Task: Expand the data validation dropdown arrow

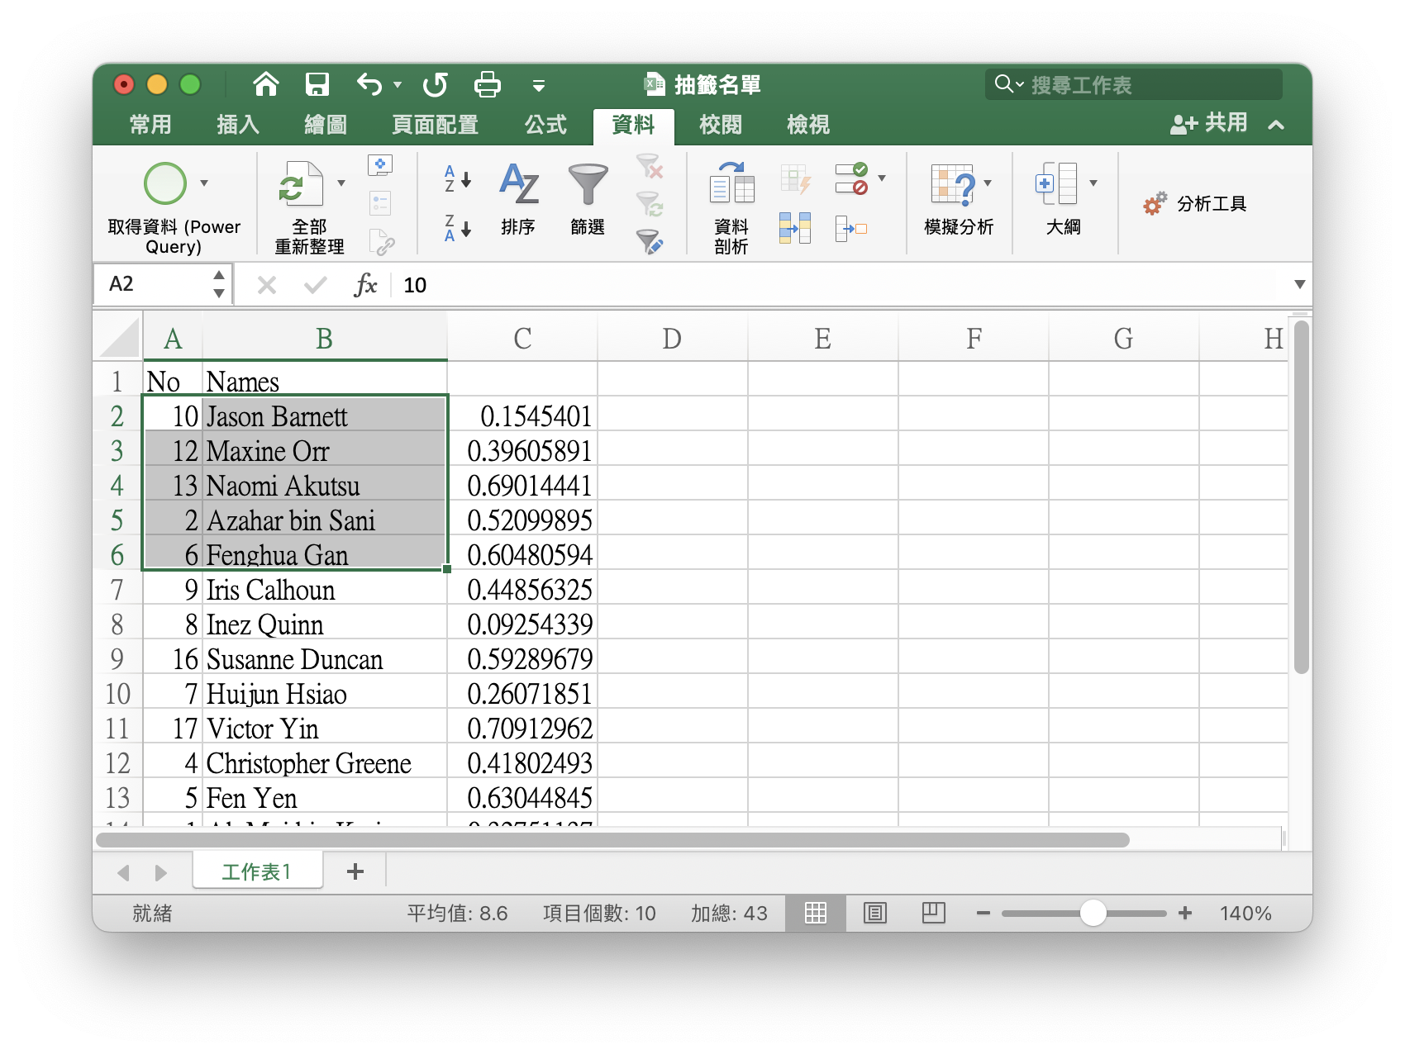Action: coord(882,178)
